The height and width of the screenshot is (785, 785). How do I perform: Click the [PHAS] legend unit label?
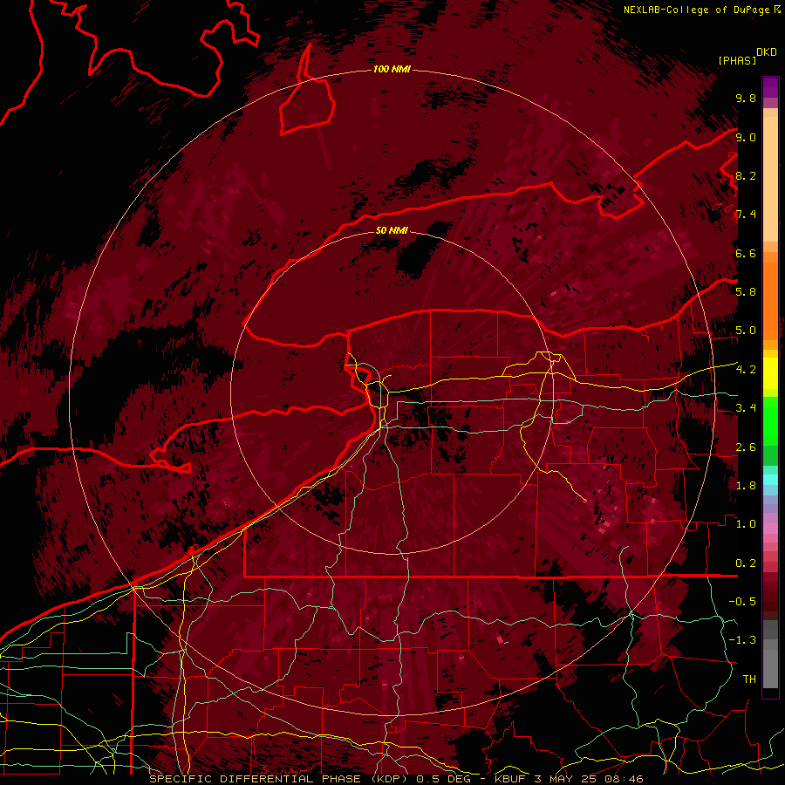[737, 60]
